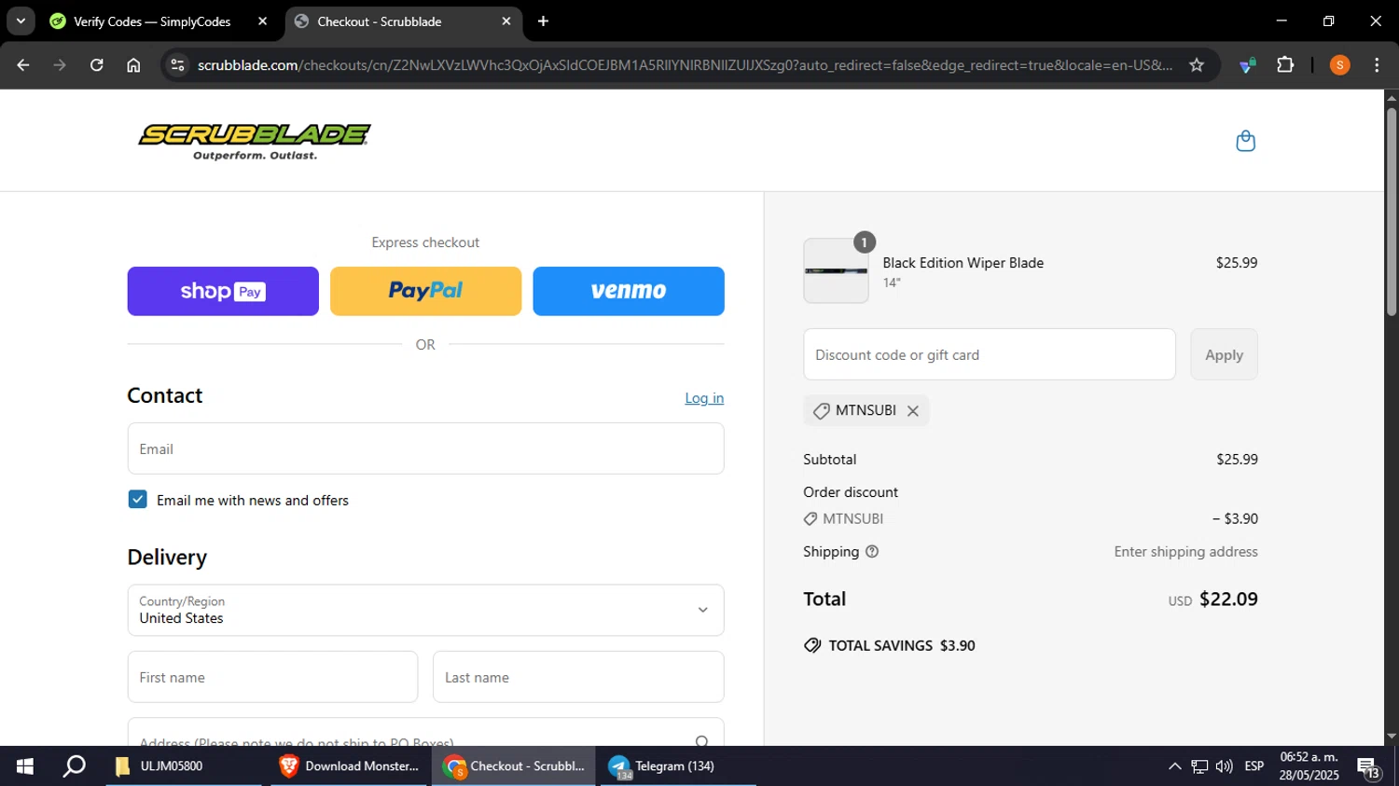The image size is (1399, 786).
Task: Click the Black Edition Wiper Blade thumbnail
Action: pos(836,270)
